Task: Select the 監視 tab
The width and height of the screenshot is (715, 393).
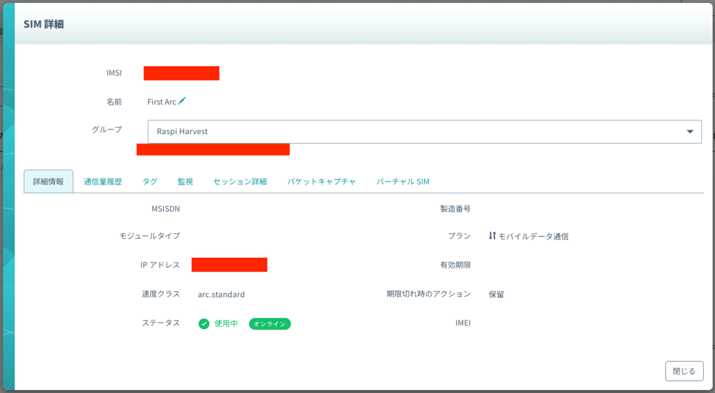Action: [185, 181]
